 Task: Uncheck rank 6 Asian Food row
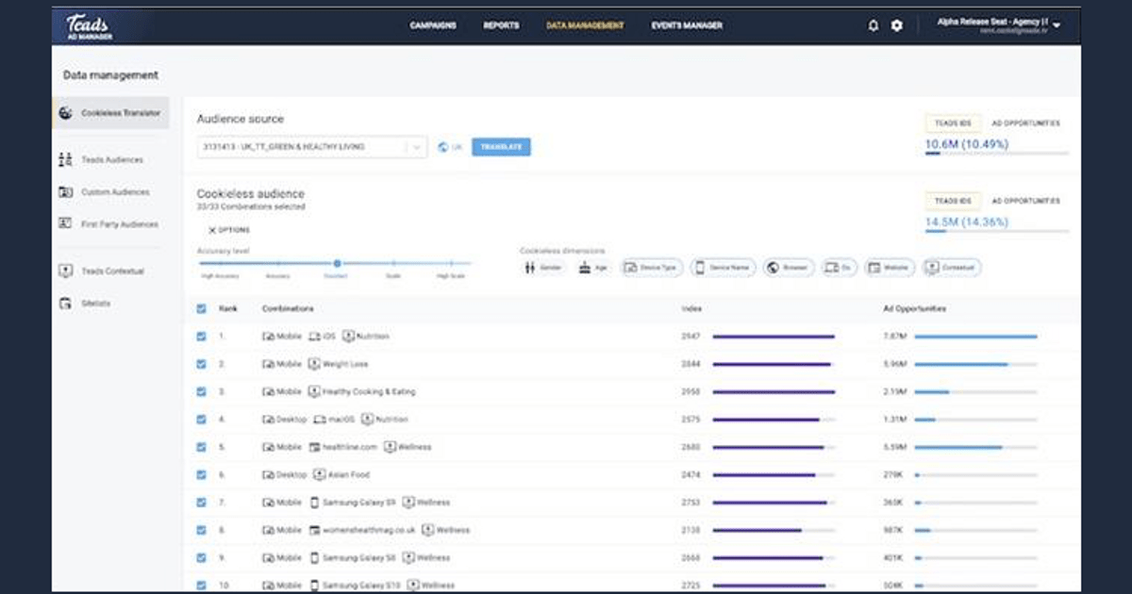coord(201,475)
